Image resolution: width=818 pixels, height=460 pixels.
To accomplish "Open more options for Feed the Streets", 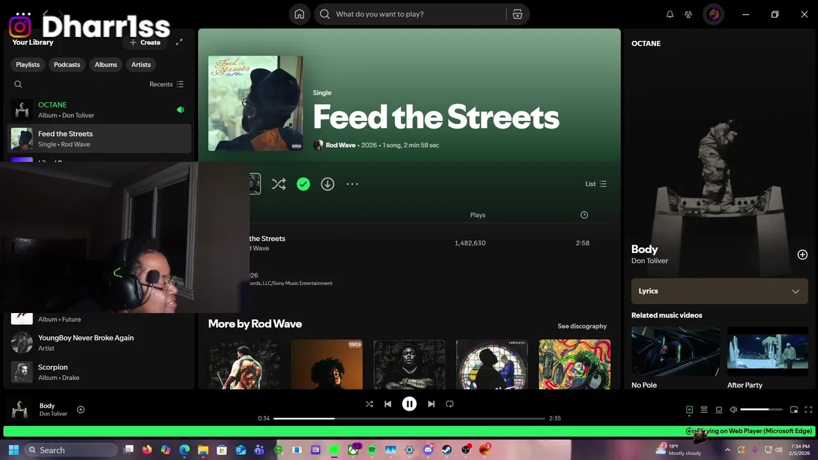I will (352, 184).
